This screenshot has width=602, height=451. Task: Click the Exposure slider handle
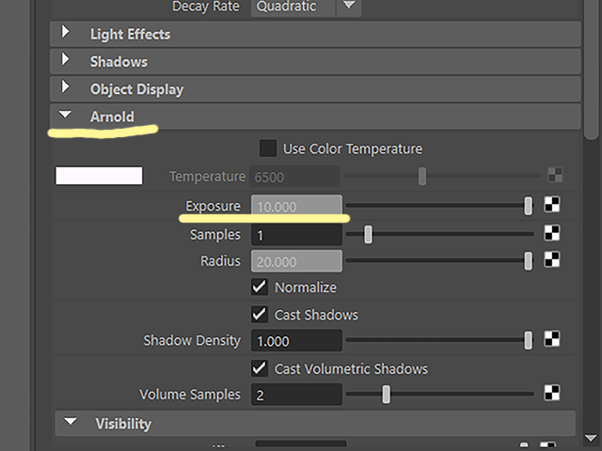[529, 206]
